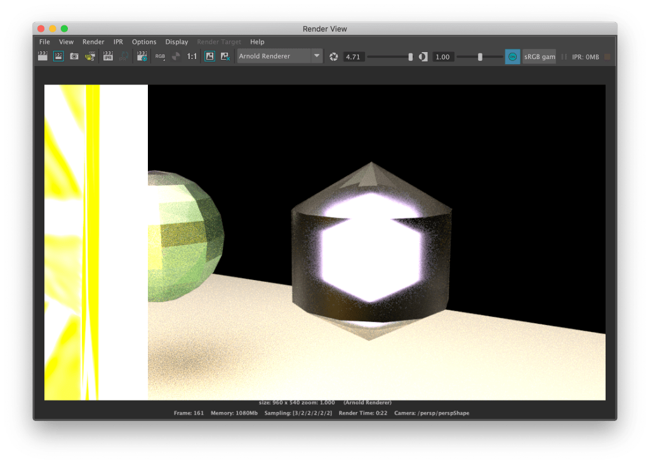Click the Remove Image icon

point(225,56)
